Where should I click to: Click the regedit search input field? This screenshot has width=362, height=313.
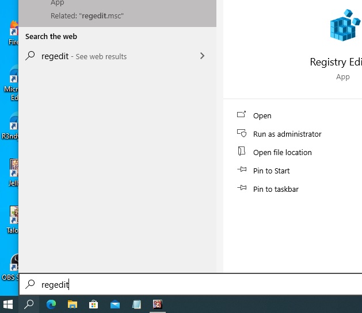(x=190, y=284)
